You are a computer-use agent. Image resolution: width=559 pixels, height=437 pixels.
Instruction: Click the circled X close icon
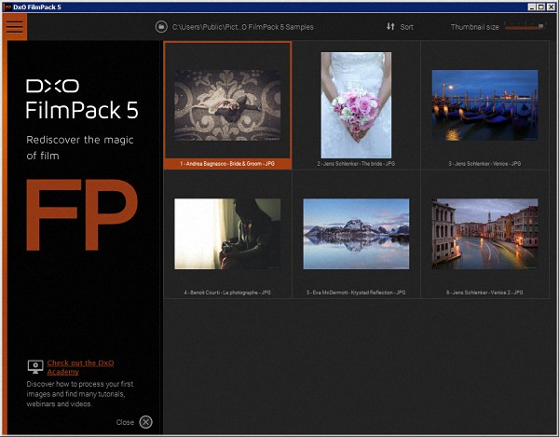click(x=145, y=422)
